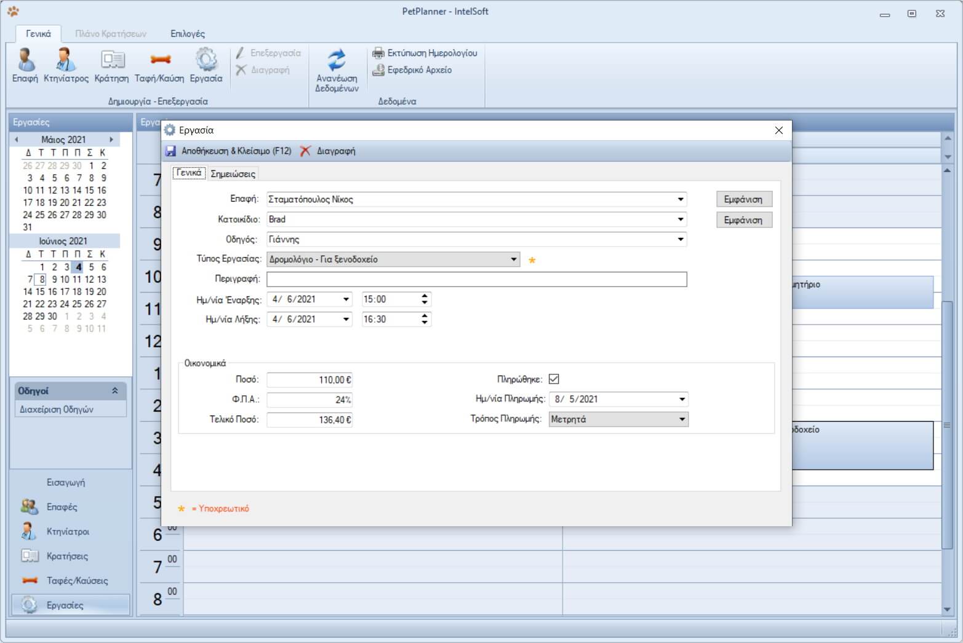Click the Κτηνίατρος veterinarian ribbon icon
The width and height of the screenshot is (963, 643).
point(66,60)
